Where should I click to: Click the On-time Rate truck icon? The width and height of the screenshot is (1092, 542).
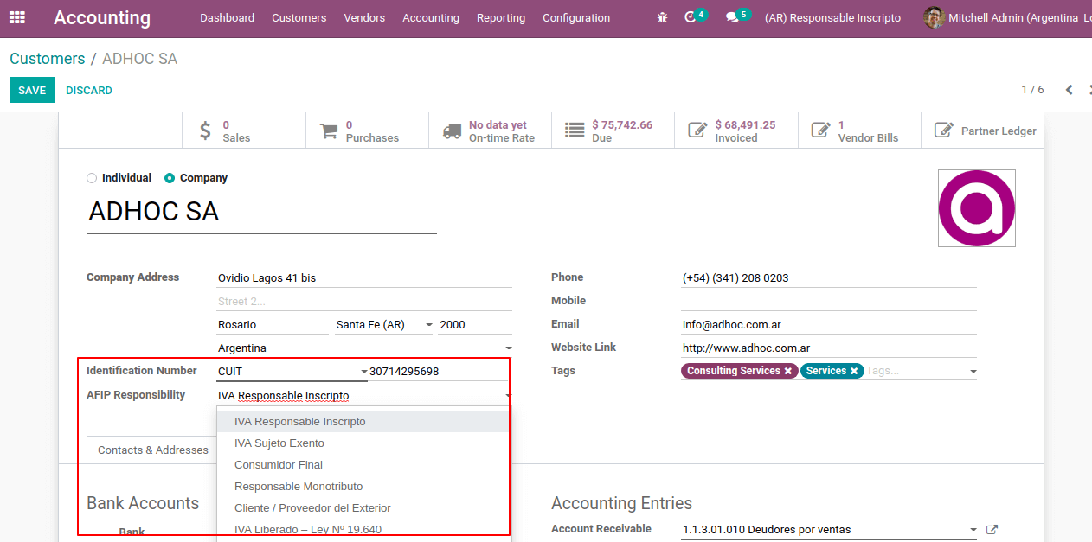(452, 131)
